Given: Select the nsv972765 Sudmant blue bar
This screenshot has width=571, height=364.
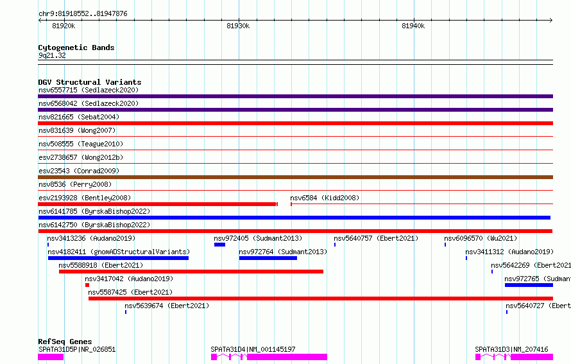Looking at the screenshot, I should tap(529, 285).
